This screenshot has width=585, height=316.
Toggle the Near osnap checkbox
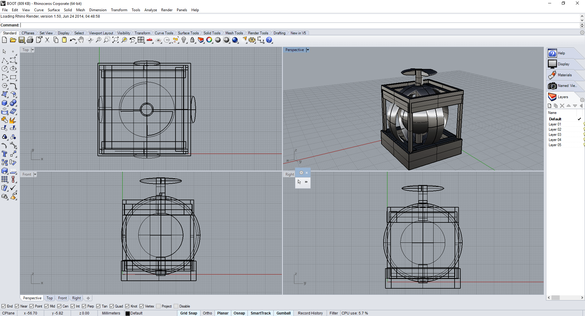[17, 306]
